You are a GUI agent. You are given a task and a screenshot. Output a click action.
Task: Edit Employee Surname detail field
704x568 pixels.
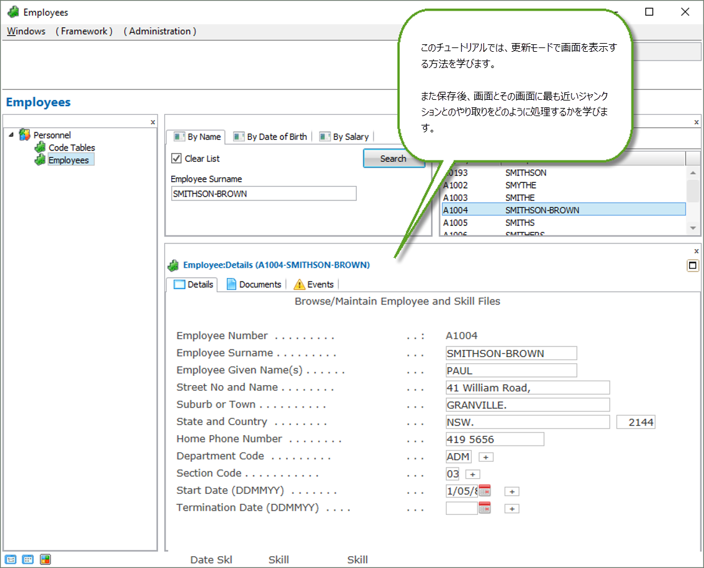tap(512, 353)
